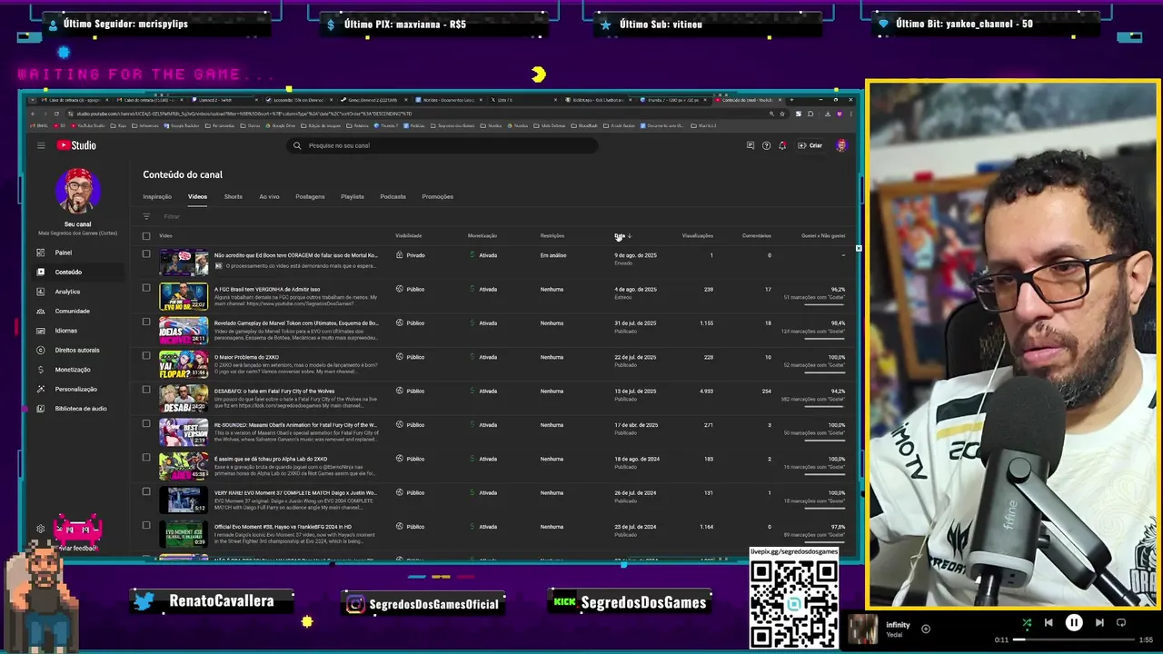This screenshot has height=654, width=1163.
Task: Toggle shuffle in music player
Action: pyautogui.click(x=1027, y=623)
